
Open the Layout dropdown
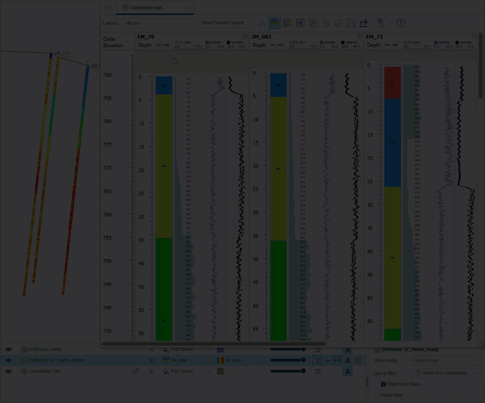click(156, 23)
